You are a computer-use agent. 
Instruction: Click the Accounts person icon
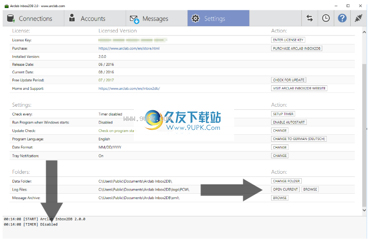(72, 18)
